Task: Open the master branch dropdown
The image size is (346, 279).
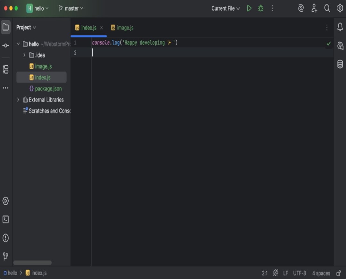Action: [x=71, y=8]
